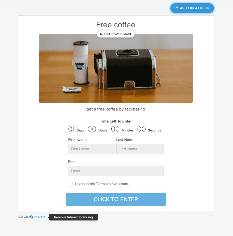Select the 00 Hours countdown value

92,129
